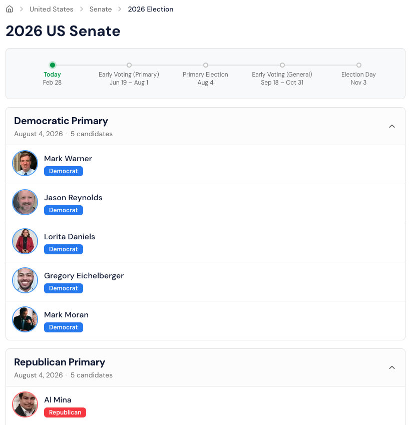Select the Today timeline marker
Image resolution: width=410 pixels, height=425 pixels.
tap(53, 65)
